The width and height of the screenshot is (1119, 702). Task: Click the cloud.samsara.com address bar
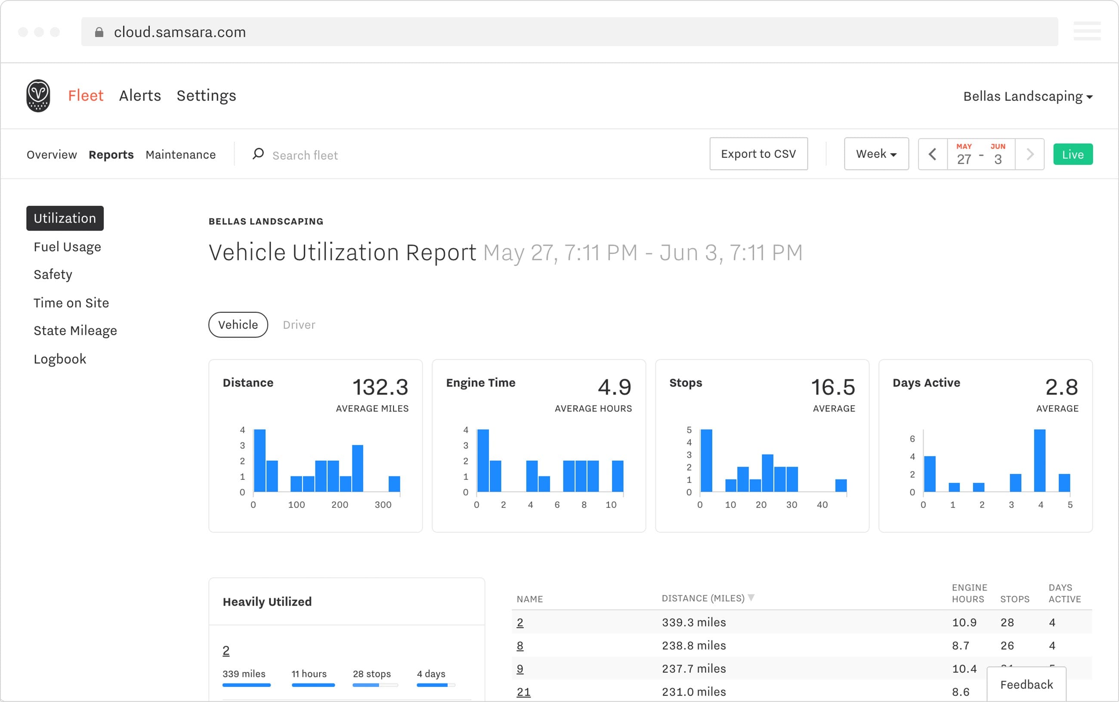(x=569, y=31)
